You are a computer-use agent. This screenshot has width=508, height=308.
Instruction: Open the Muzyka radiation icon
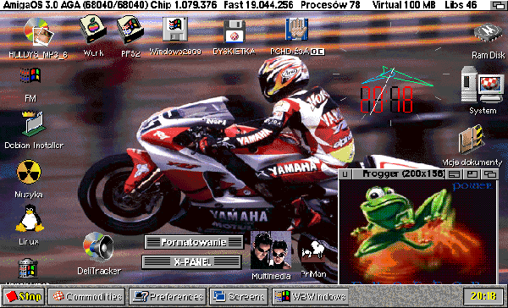tap(29, 173)
